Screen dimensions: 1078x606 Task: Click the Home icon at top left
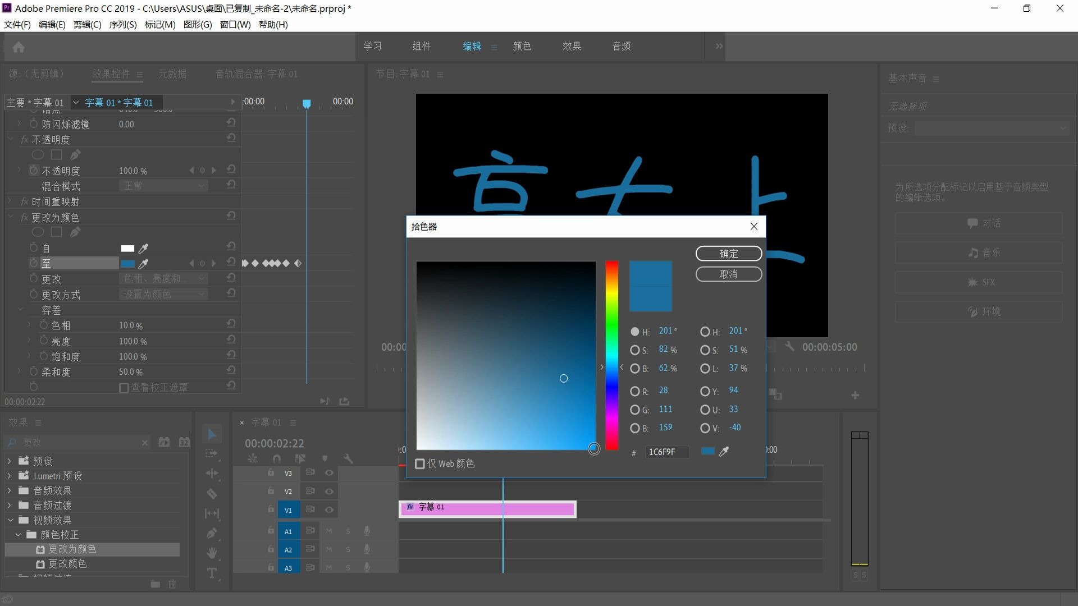click(19, 47)
